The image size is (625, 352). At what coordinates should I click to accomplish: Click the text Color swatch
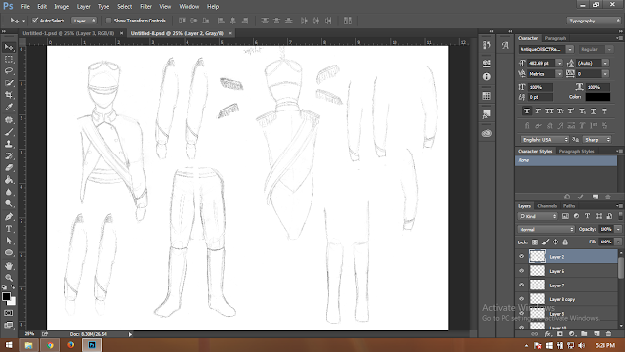[598, 97]
